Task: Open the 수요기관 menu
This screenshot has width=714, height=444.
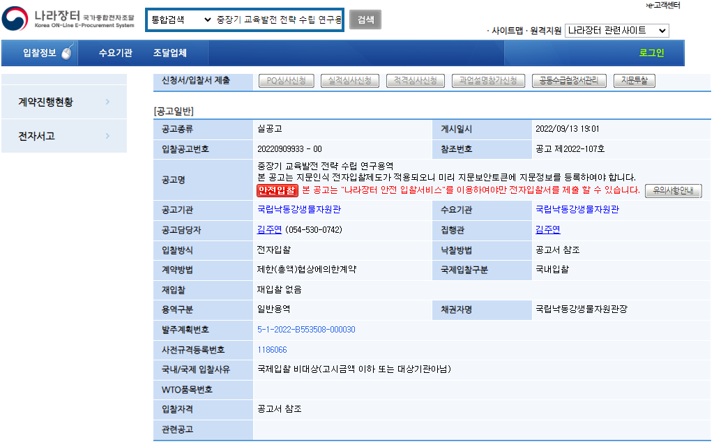Action: pyautogui.click(x=115, y=53)
